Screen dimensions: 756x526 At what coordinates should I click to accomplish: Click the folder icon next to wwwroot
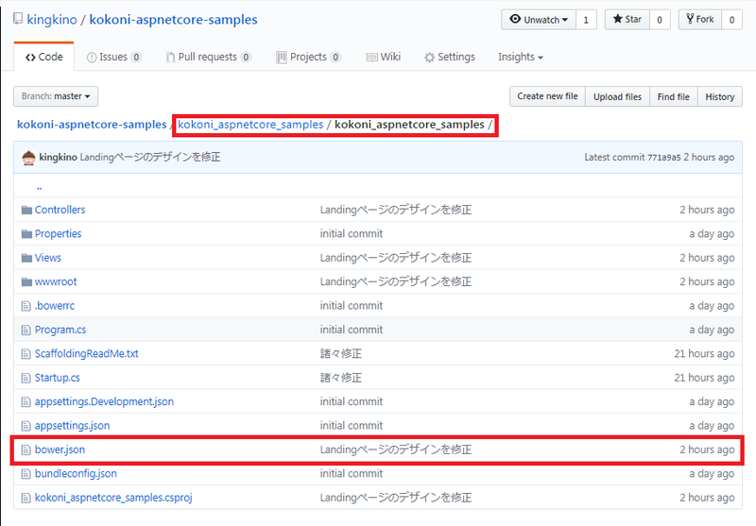(x=26, y=282)
